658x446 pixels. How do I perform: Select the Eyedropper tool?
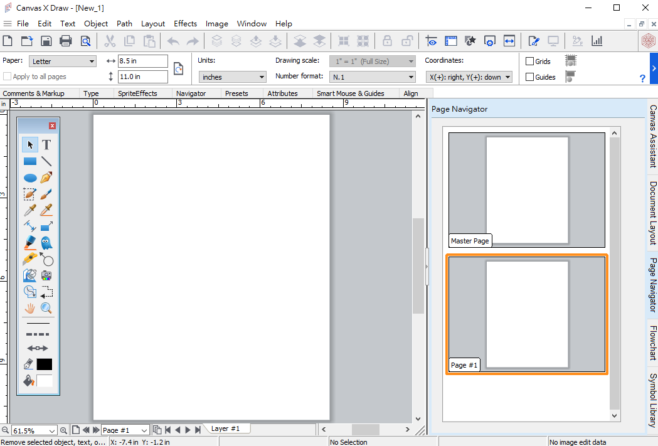(x=29, y=210)
